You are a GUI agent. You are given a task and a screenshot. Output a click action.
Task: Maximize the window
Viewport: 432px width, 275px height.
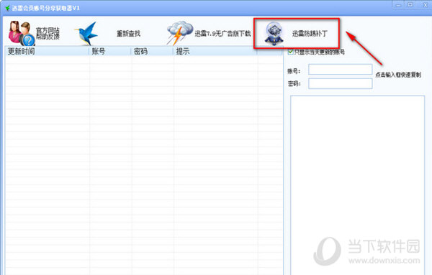[410, 5]
